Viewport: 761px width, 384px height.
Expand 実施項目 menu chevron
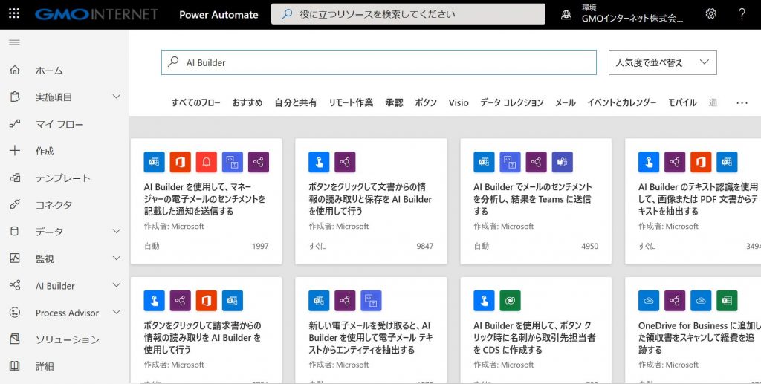pyautogui.click(x=117, y=97)
